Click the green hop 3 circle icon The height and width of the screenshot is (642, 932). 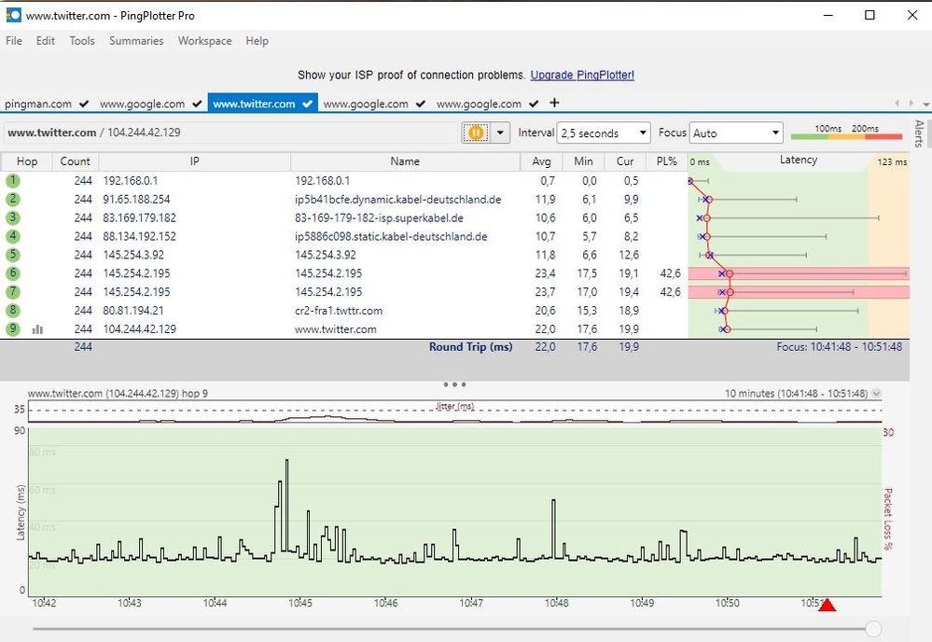[12, 217]
